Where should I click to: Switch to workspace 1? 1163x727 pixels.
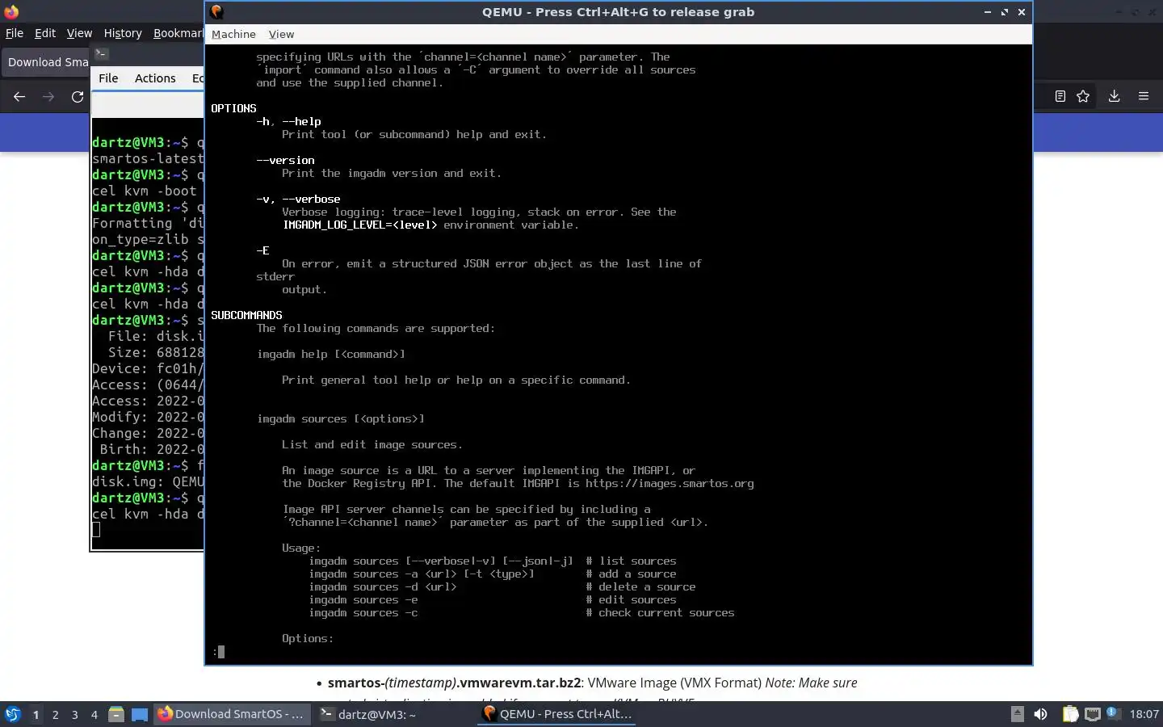tap(36, 714)
